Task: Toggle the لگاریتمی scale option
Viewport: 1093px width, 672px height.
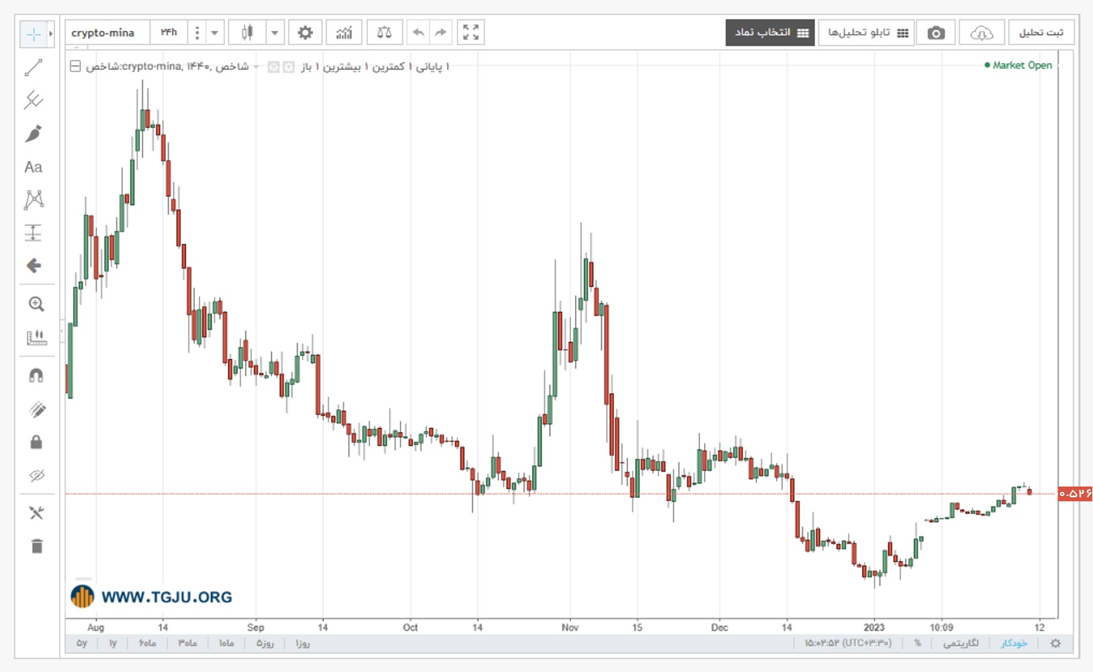Action: (x=961, y=643)
